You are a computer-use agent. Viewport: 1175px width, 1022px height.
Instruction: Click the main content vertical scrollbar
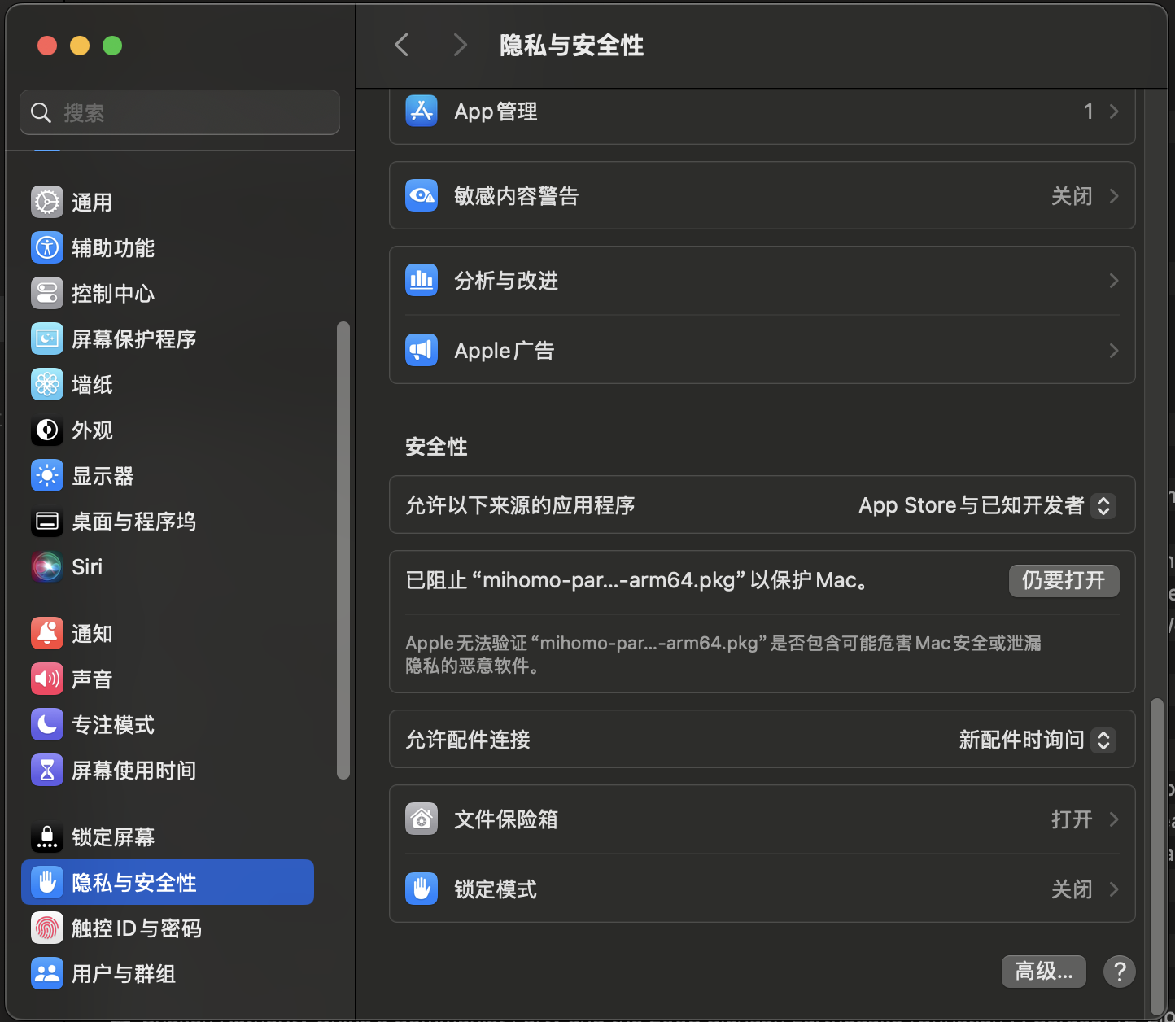click(x=1156, y=854)
